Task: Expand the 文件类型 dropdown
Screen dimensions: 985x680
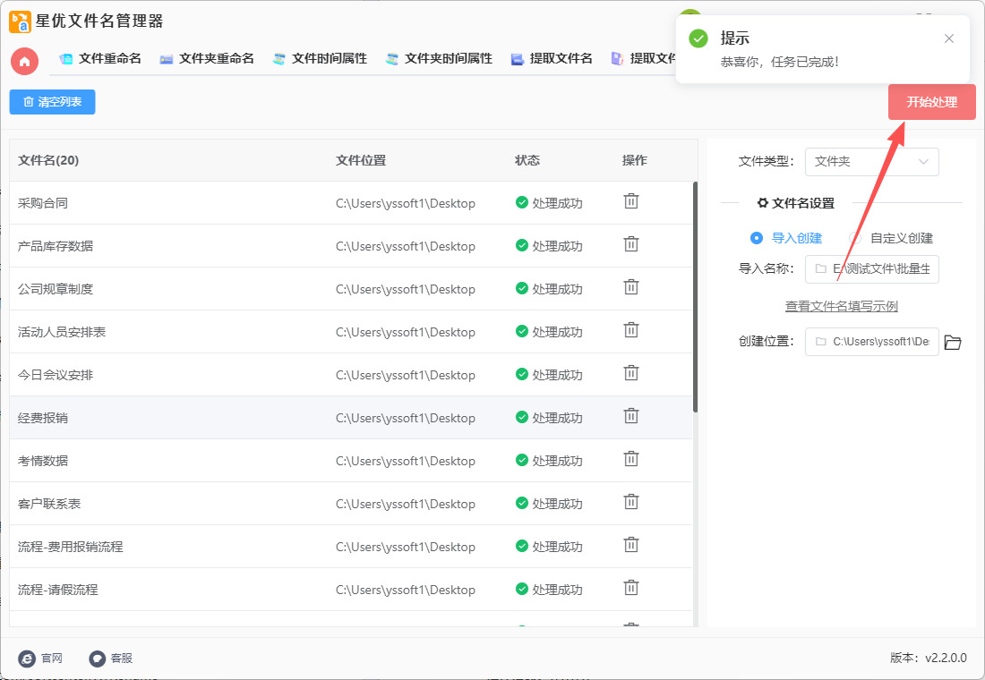Action: tap(871, 162)
